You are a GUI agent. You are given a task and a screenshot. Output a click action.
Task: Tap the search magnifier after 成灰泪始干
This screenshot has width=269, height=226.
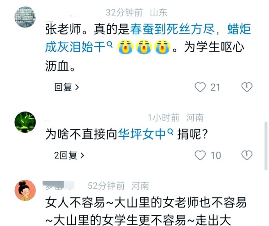(110, 44)
